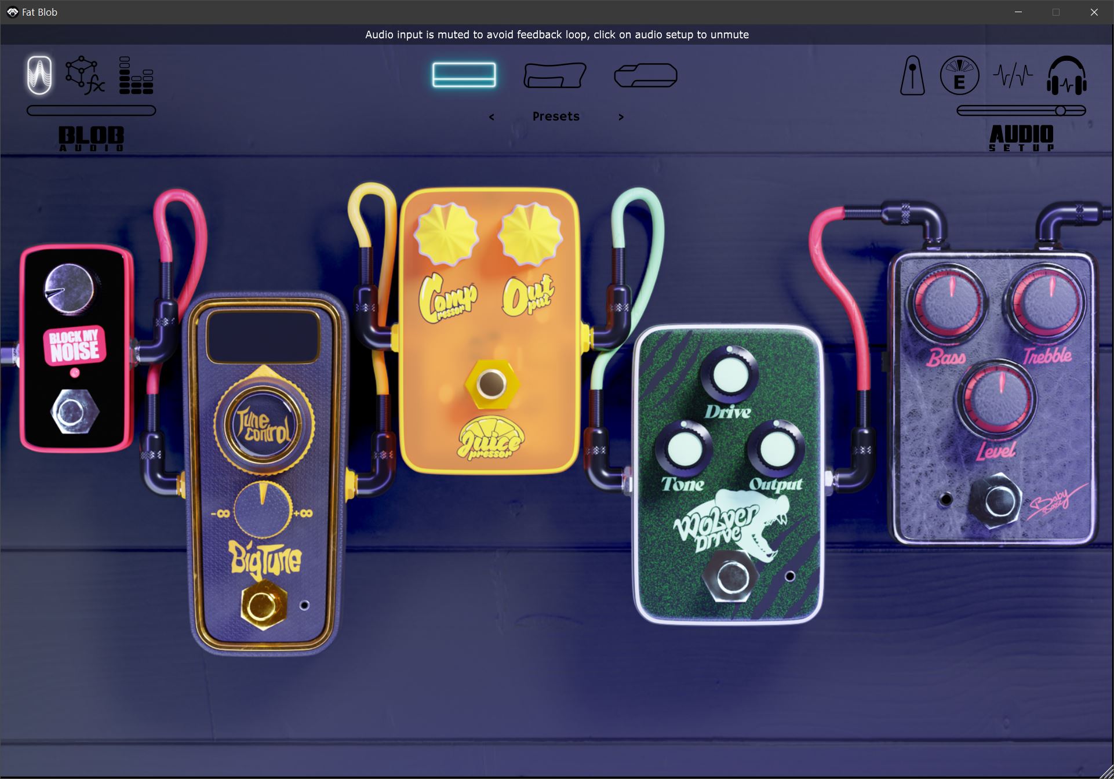This screenshot has height=779, width=1114.
Task: Click the Block My Noise pedal label
Action: [74, 346]
